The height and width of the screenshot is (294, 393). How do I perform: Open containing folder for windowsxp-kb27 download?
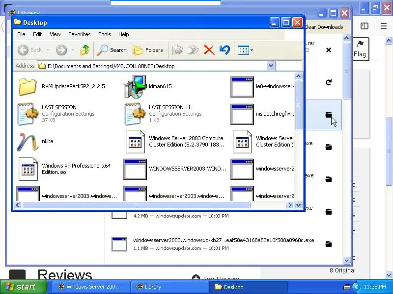pyautogui.click(x=329, y=244)
